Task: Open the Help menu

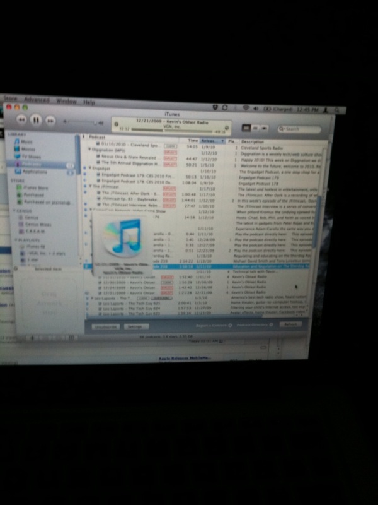Action: pos(89,102)
